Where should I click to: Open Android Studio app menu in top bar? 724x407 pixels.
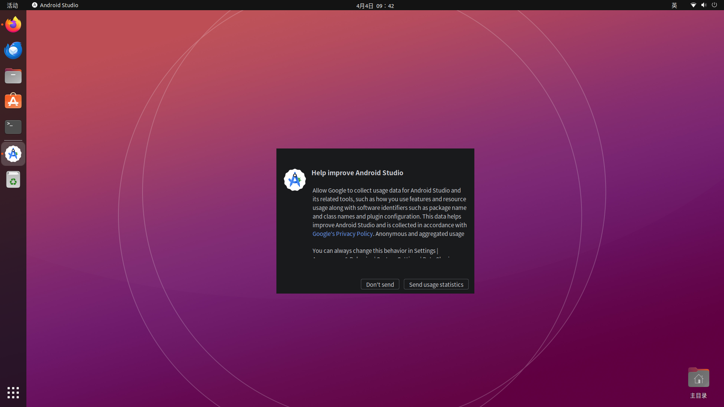(x=55, y=5)
